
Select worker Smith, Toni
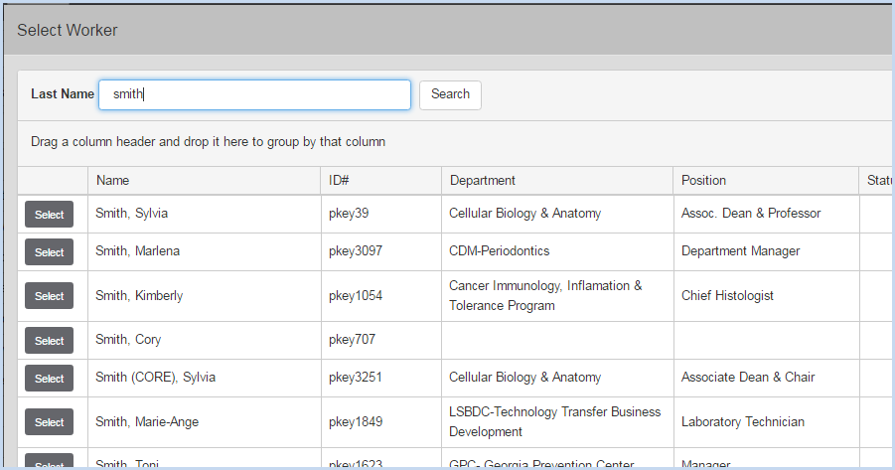tap(49, 462)
